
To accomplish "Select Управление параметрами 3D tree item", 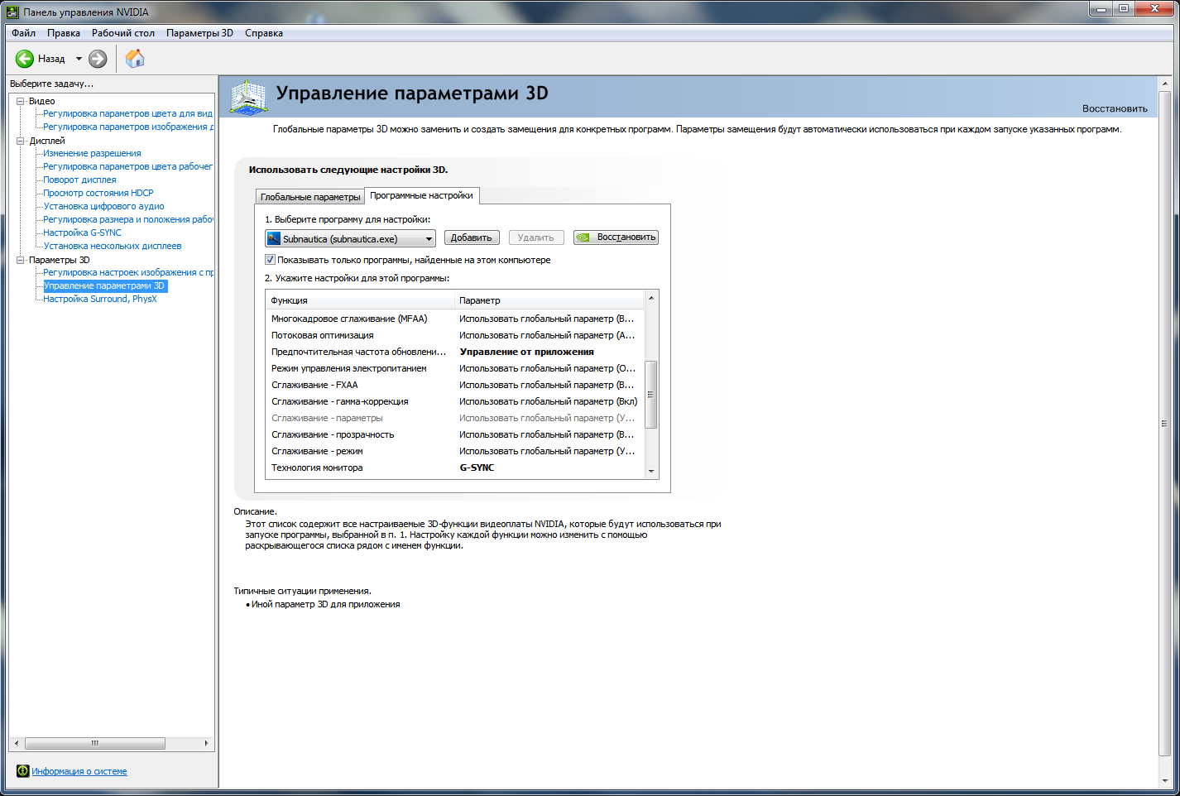I will pos(104,285).
